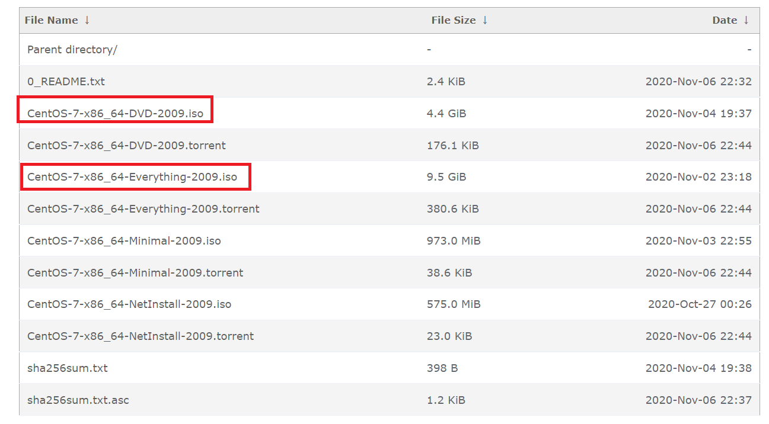This screenshot has height=424, width=769.
Task: Click date 2020-Oct-27 00:26
Action: coord(700,304)
